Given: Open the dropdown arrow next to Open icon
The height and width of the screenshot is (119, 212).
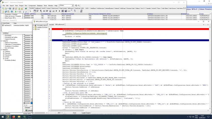Looking at the screenshot, I should tap(8, 9).
